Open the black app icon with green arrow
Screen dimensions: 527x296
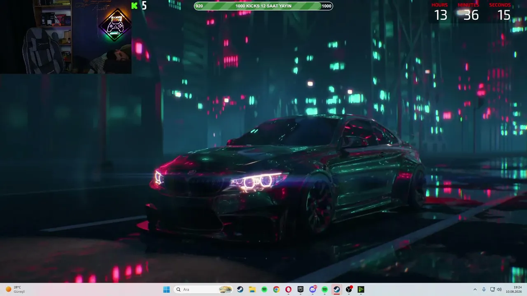[x=361, y=289]
